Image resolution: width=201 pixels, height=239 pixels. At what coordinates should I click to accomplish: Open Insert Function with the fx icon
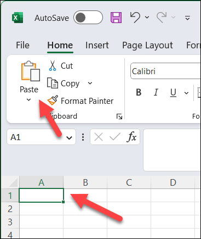click(x=131, y=137)
